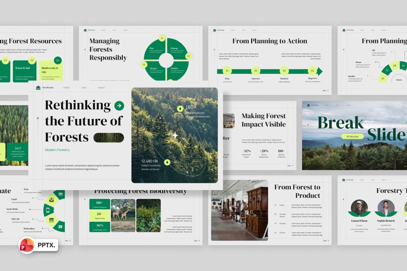Click the white sparkle star on the forest photo
The image size is (407, 271).
click(x=175, y=135)
